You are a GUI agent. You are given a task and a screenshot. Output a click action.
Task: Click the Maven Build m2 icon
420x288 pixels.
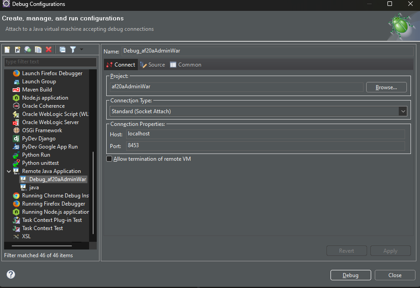(16, 90)
